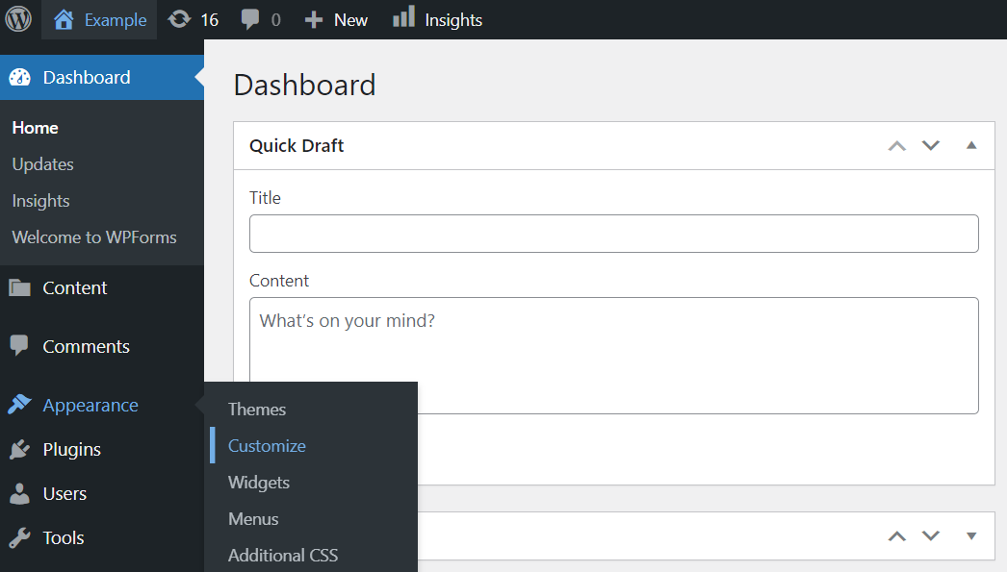Click the Appearance paintbrush icon

click(x=21, y=405)
